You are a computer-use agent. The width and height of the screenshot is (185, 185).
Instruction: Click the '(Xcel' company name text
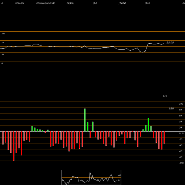coord(148,3)
